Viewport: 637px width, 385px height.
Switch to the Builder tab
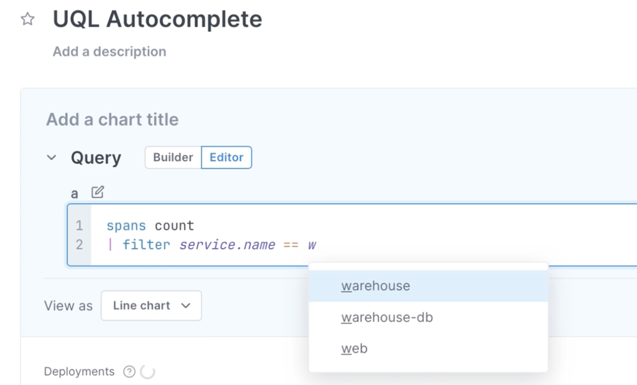click(x=172, y=157)
